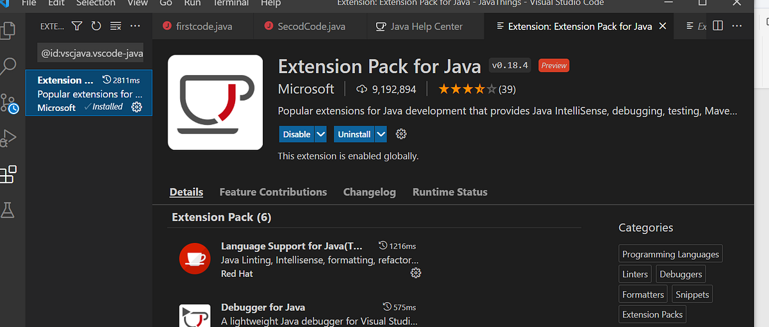Open manage gear for installed Extension Pack in sidebar

[x=136, y=107]
